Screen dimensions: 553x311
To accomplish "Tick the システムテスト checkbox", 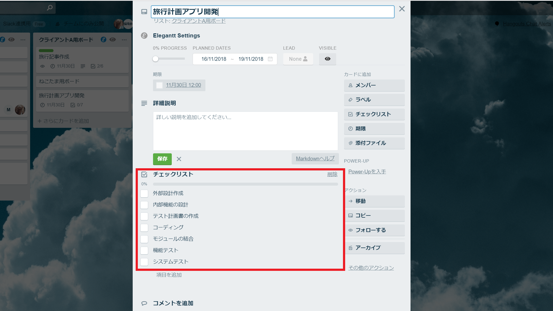I will (x=144, y=262).
